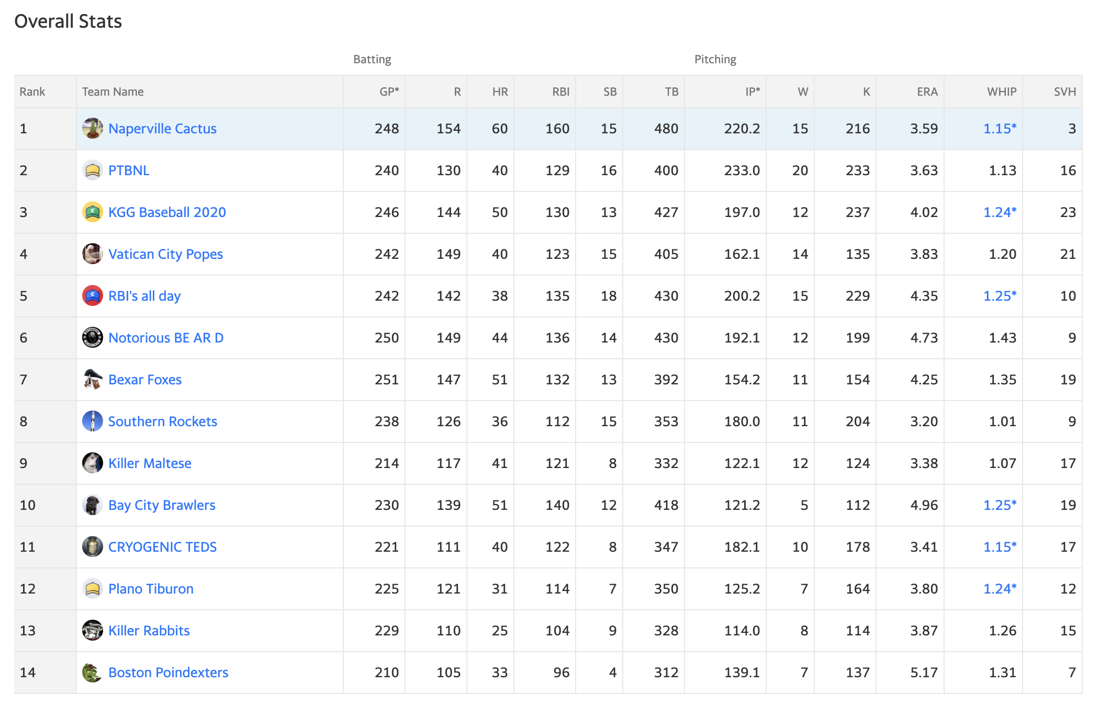
Task: Click the HR column header
Action: pos(500,92)
